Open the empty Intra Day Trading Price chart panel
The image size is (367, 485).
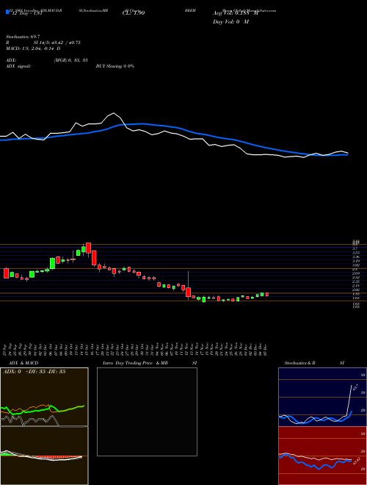coord(147,412)
